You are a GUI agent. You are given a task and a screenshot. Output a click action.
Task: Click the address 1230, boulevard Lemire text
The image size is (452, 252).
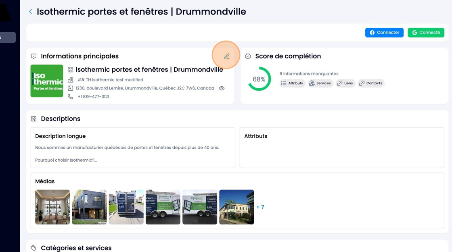(145, 88)
